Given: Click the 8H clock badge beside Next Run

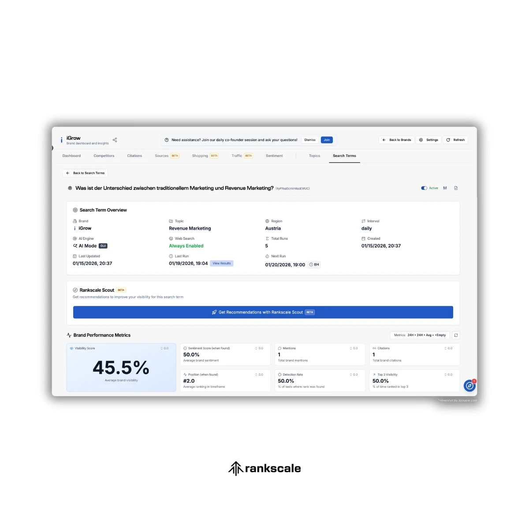Looking at the screenshot, I should (314, 264).
